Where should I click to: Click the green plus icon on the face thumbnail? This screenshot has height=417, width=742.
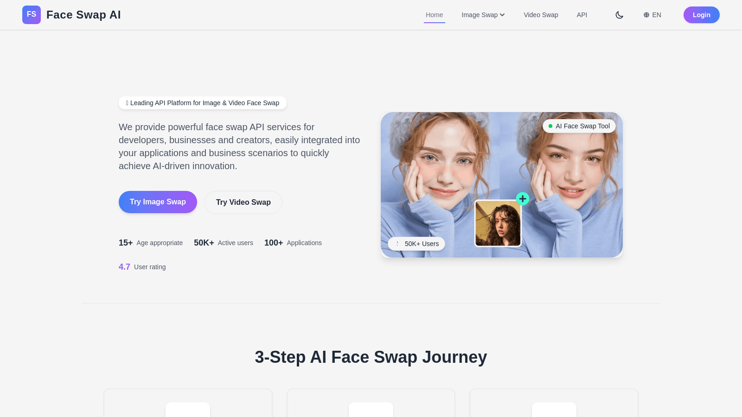523,199
